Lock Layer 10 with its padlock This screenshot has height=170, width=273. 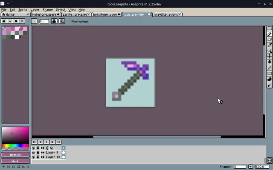pyautogui.click(x=38, y=157)
